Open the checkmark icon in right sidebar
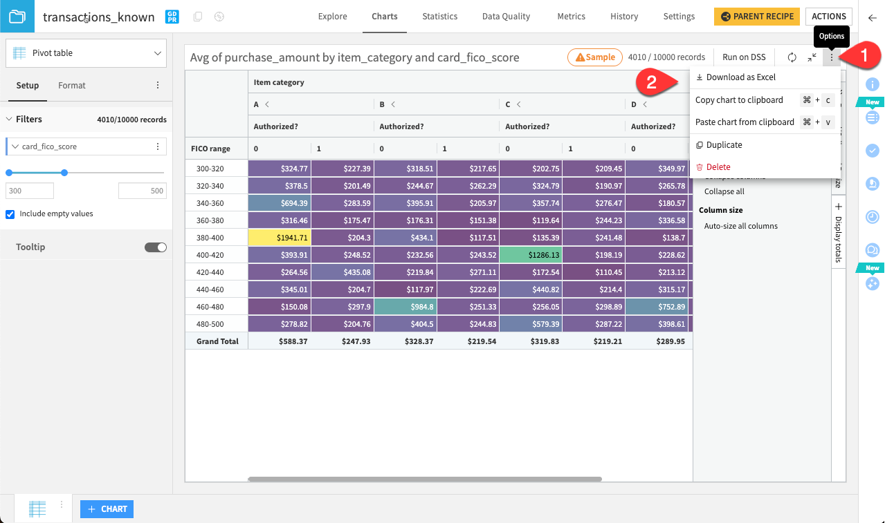This screenshot has width=885, height=523. (x=873, y=150)
